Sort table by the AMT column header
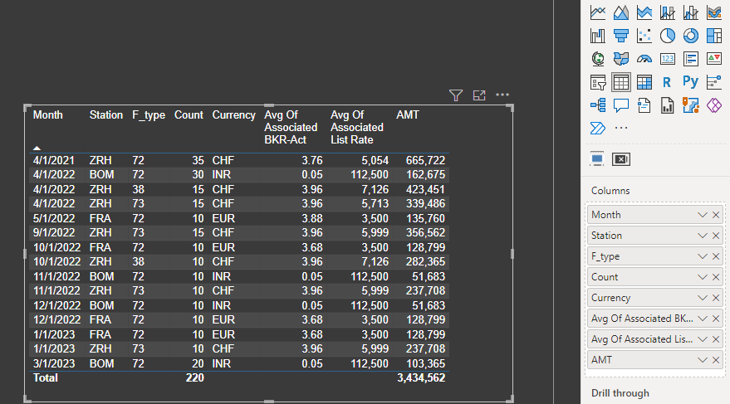The width and height of the screenshot is (730, 404). tap(408, 115)
